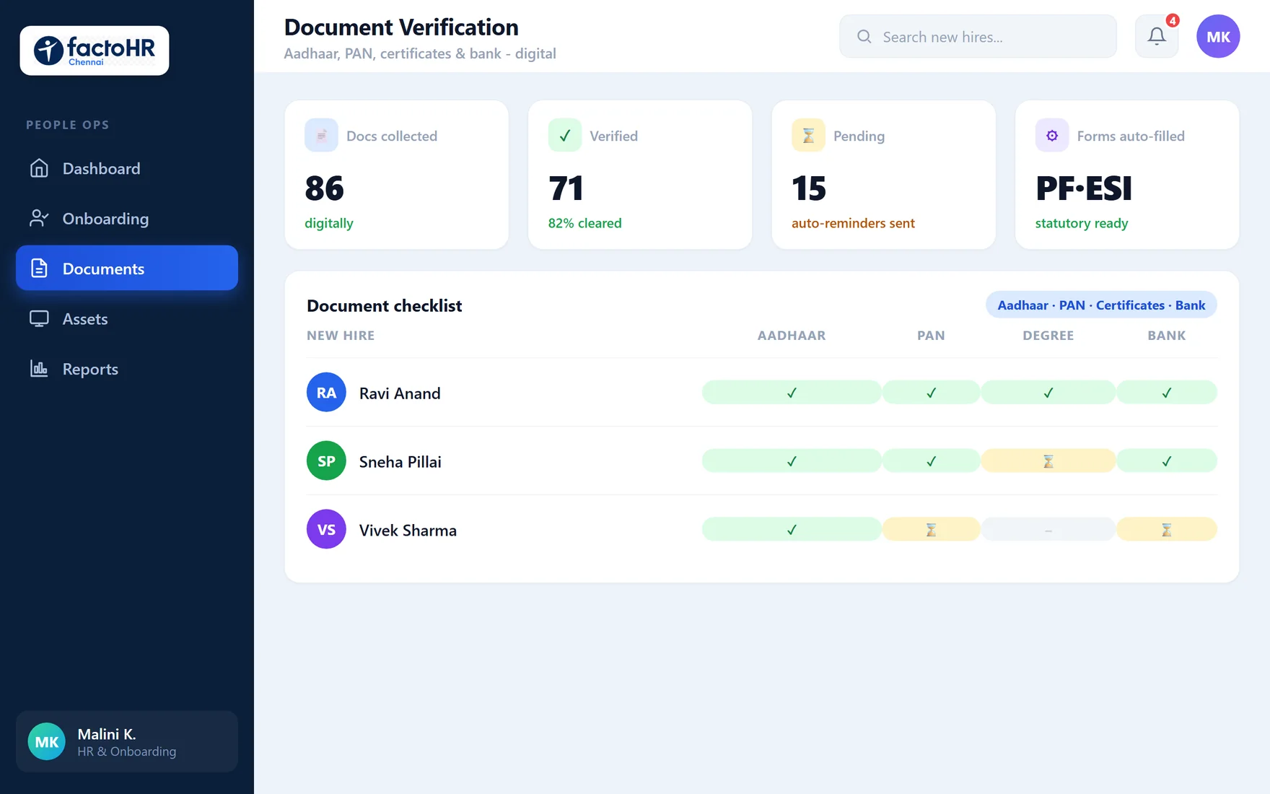The width and height of the screenshot is (1270, 794).
Task: Click the Assets monitor icon
Action: point(39,318)
